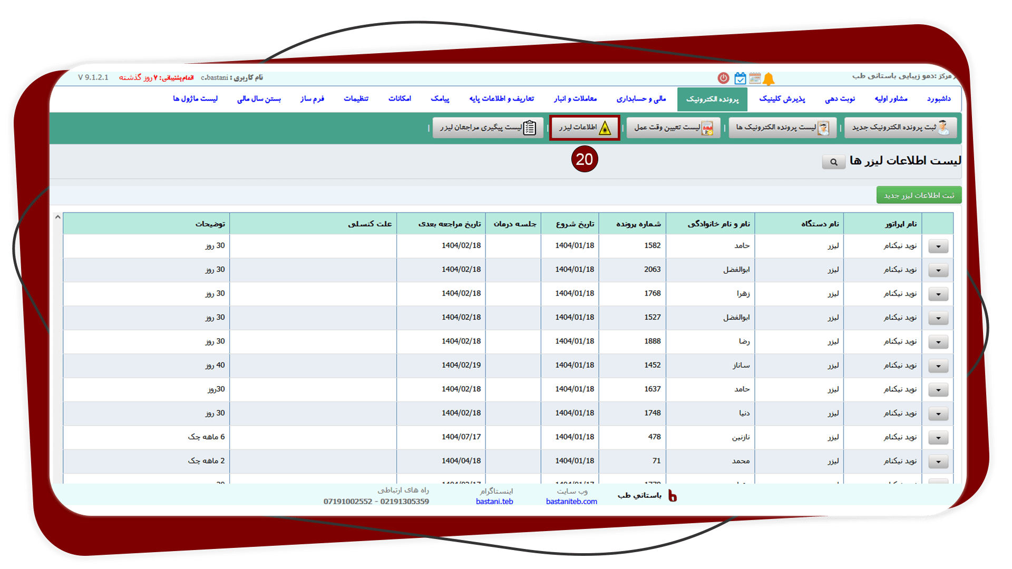Sort by نام اپراتور column header
1012x569 pixels.
click(x=883, y=224)
